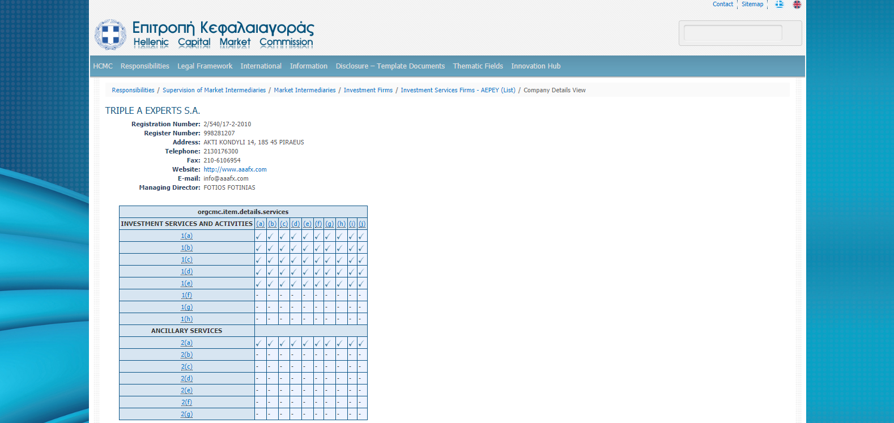Open the HCMC menu

[x=103, y=66]
